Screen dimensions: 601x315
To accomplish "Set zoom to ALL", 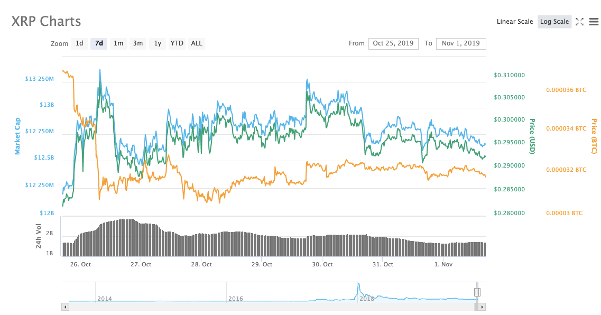I will click(197, 43).
